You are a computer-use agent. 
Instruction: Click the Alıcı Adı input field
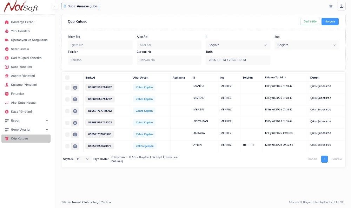click(x=170, y=45)
